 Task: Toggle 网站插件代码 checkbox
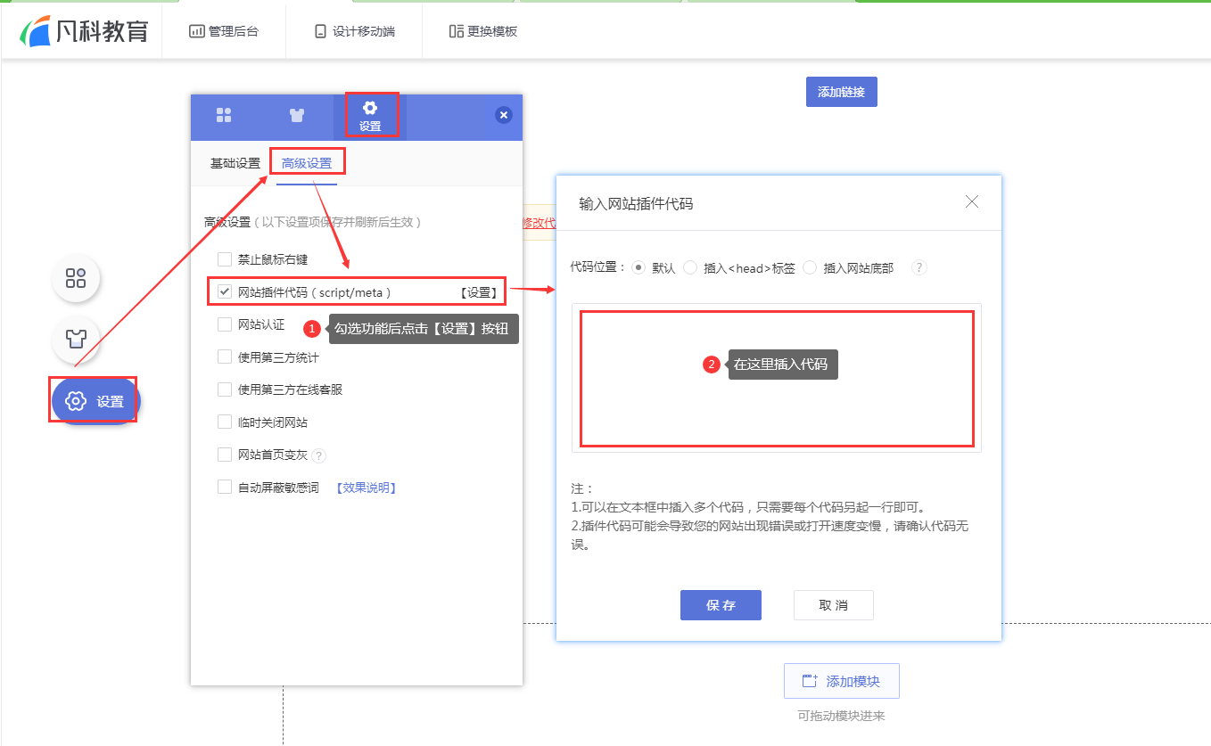[x=225, y=292]
